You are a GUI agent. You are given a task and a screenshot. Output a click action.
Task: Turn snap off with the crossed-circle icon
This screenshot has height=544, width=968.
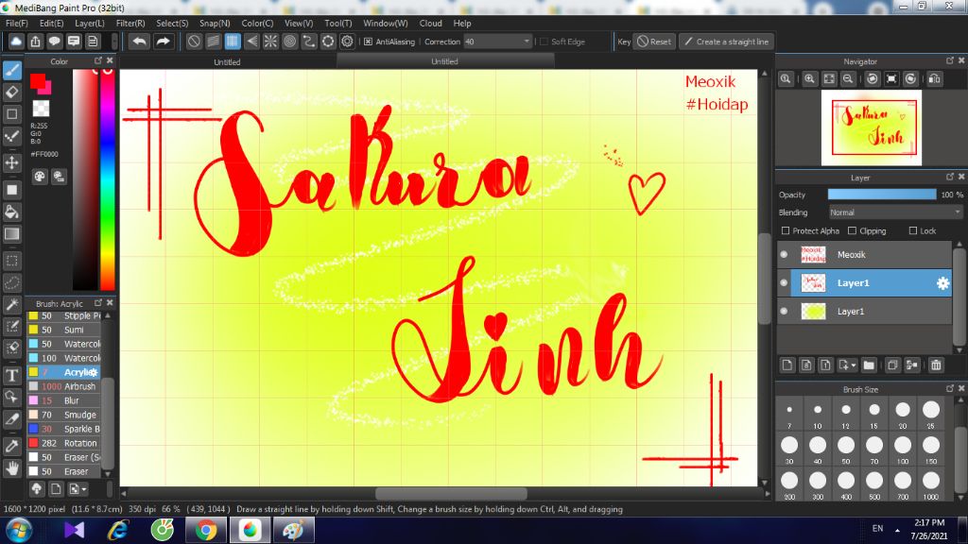tap(194, 42)
